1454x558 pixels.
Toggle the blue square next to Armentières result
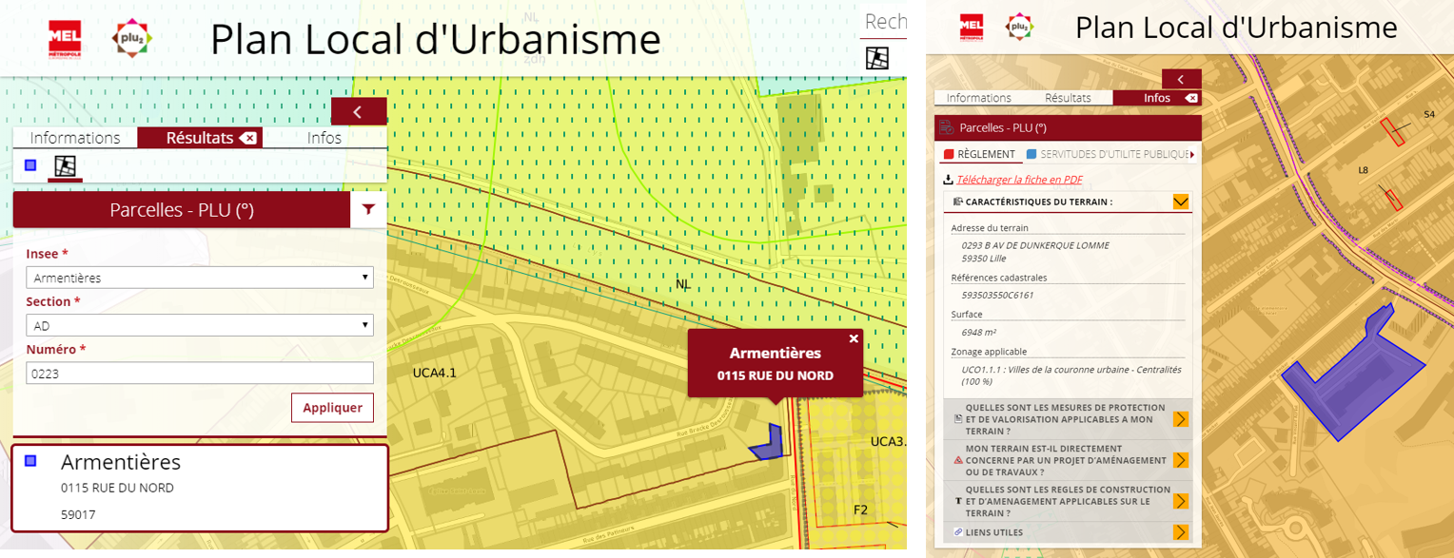[30, 461]
